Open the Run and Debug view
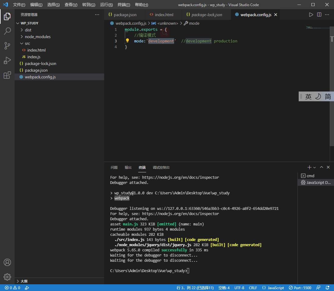334x291 pixels. (7, 60)
